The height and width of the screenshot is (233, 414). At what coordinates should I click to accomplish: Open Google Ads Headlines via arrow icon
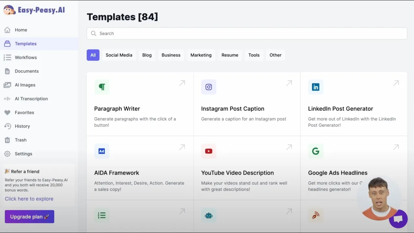[396, 147]
